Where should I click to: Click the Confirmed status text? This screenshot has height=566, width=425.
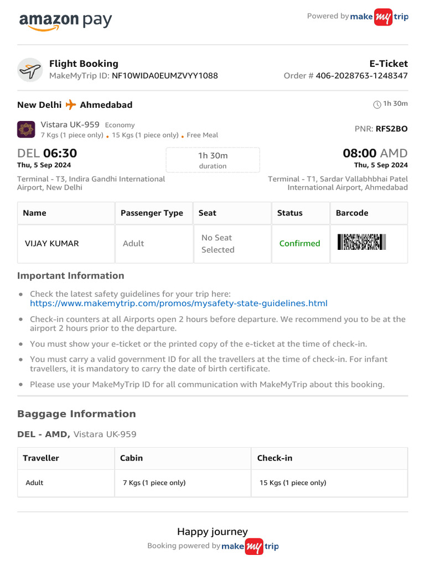tap(299, 243)
